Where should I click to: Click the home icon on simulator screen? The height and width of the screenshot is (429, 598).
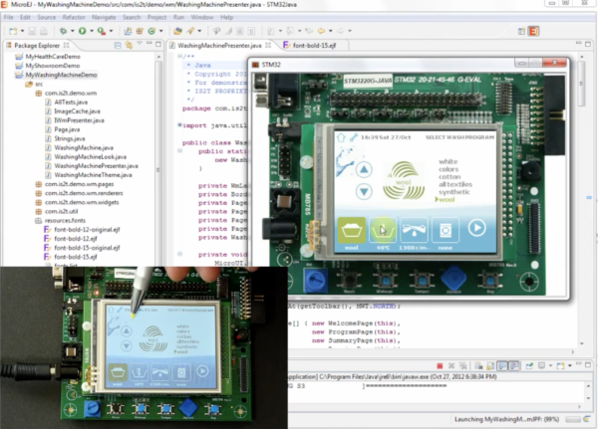click(x=341, y=137)
